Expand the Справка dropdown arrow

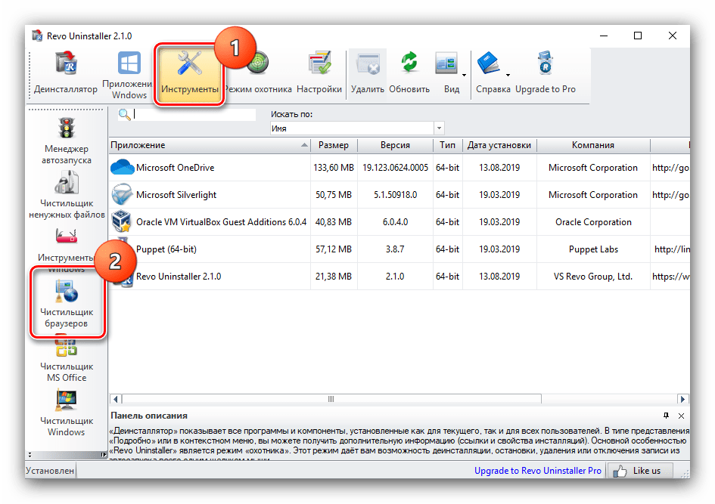tap(508, 75)
